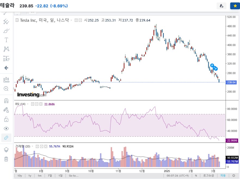240x179 pixels.
Task: Select the 1일 time range
Action: [60, 176]
